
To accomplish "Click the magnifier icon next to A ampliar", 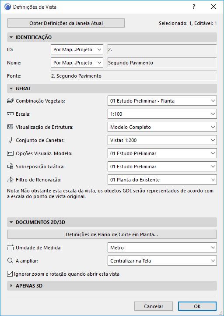I will click(10, 261).
